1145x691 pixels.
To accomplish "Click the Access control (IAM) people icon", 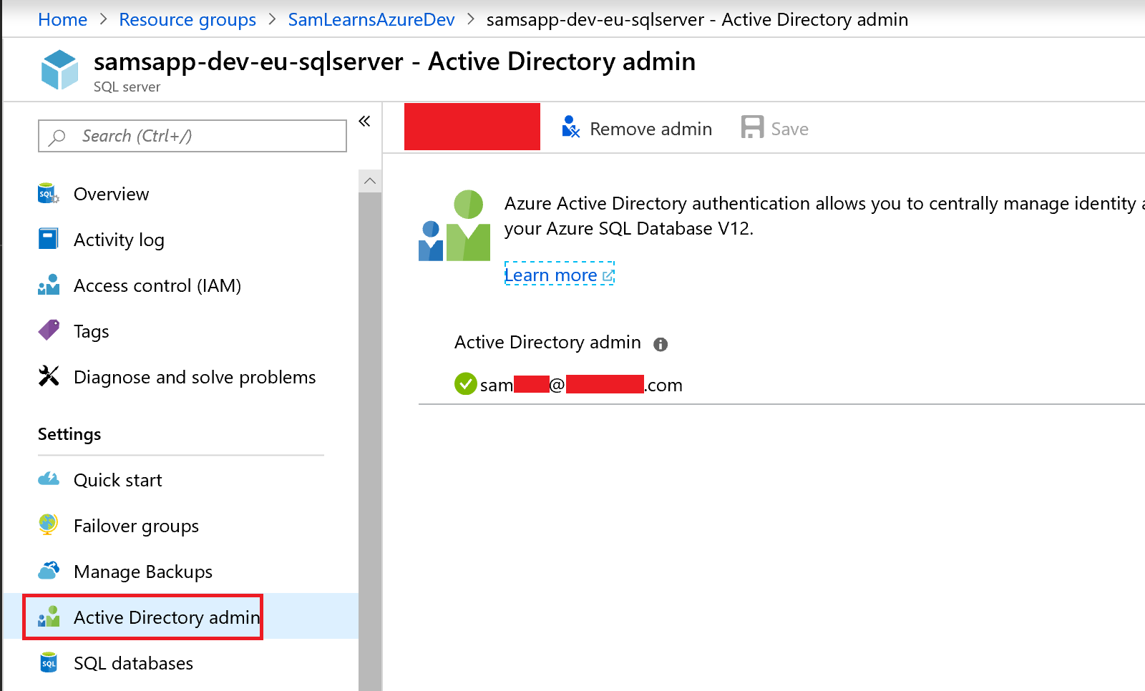I will (x=48, y=285).
